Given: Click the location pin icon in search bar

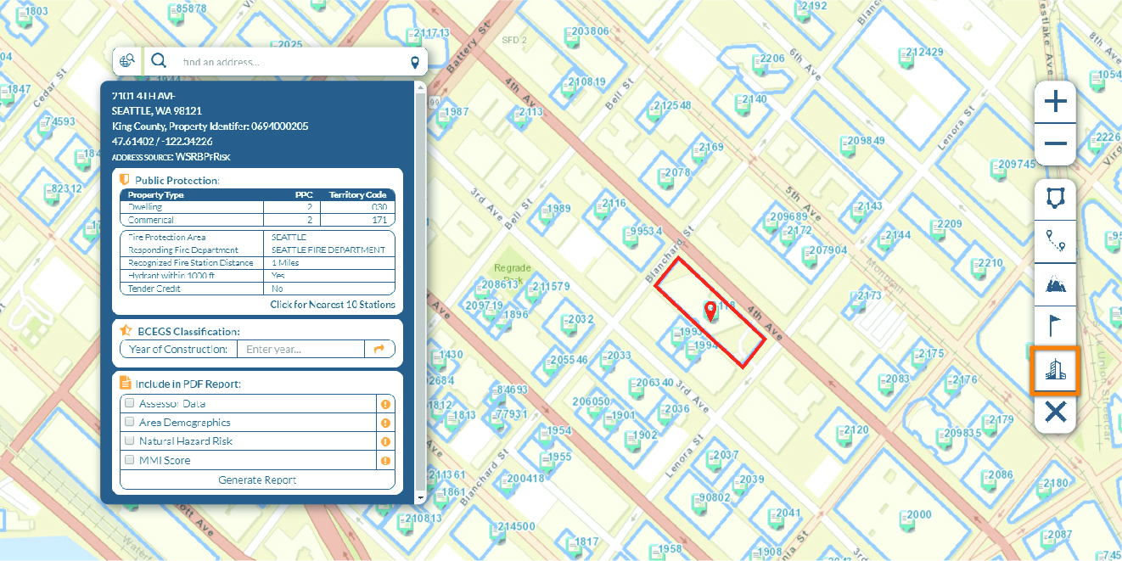Looking at the screenshot, I should click(x=415, y=62).
